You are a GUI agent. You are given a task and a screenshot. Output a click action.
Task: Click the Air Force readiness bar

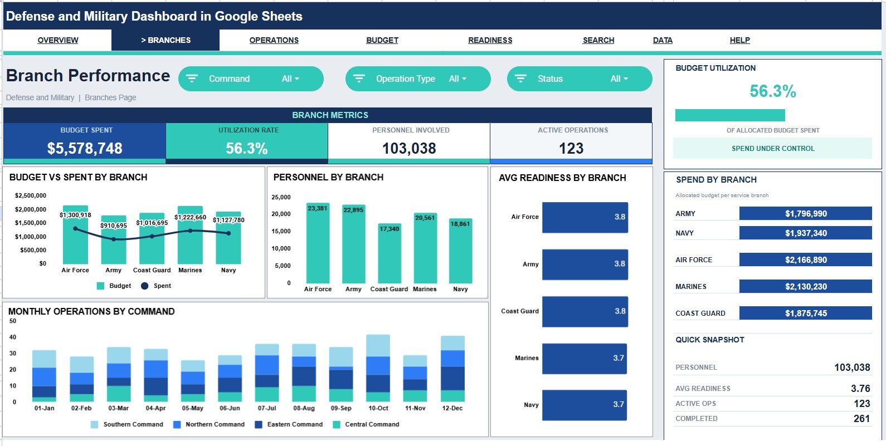pyautogui.click(x=585, y=217)
